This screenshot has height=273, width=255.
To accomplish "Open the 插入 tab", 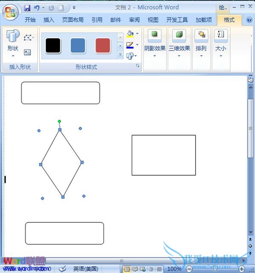I will coord(49,20).
